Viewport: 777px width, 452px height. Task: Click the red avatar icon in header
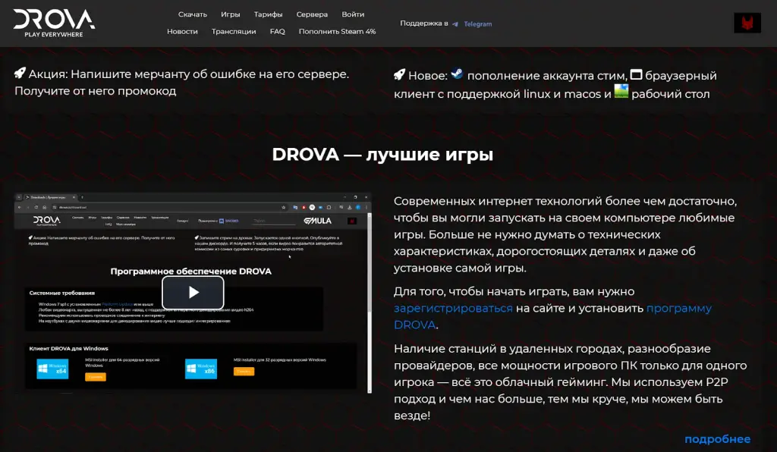747,23
